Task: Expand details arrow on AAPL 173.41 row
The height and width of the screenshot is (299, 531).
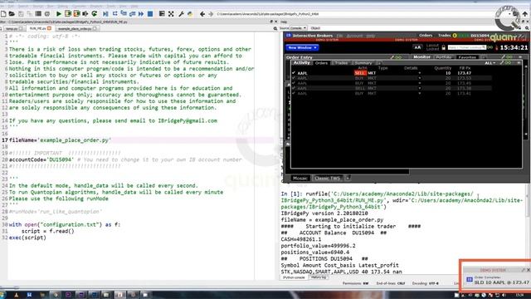Action: tap(419, 94)
